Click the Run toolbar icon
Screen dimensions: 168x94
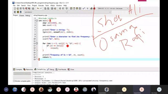[74, 8]
